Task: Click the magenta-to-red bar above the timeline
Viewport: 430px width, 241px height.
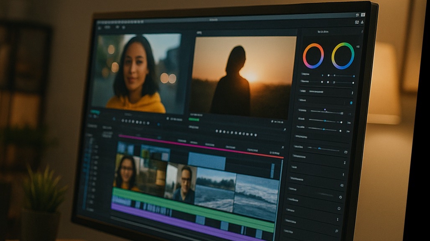Action: tap(201, 147)
